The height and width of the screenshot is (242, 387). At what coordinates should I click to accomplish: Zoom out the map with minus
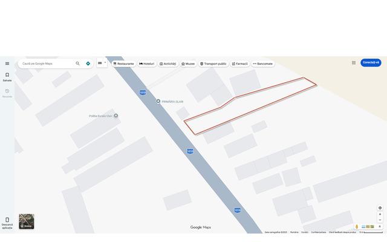380,220
